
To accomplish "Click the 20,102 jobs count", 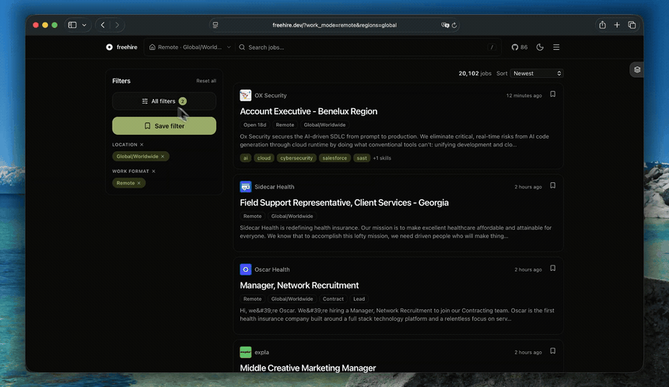I will coord(475,73).
